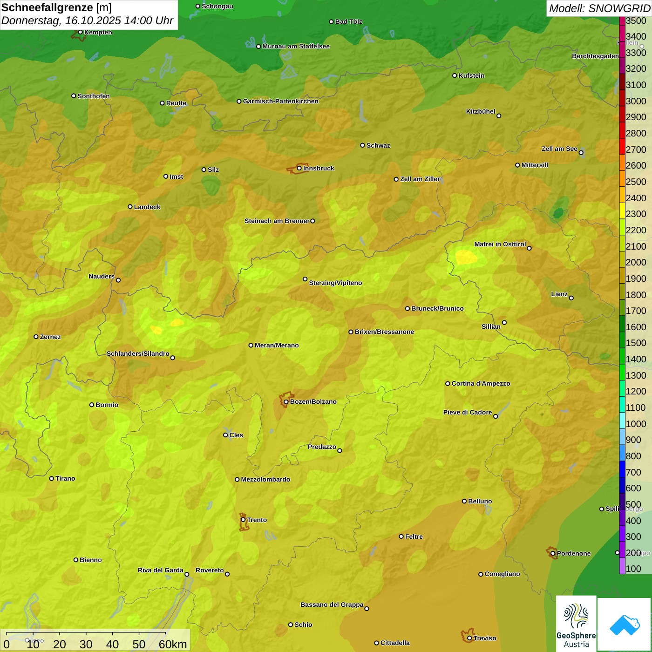Screen dimensions: 652x652
Task: Click the Kempten marker dot
Action: click(x=80, y=32)
